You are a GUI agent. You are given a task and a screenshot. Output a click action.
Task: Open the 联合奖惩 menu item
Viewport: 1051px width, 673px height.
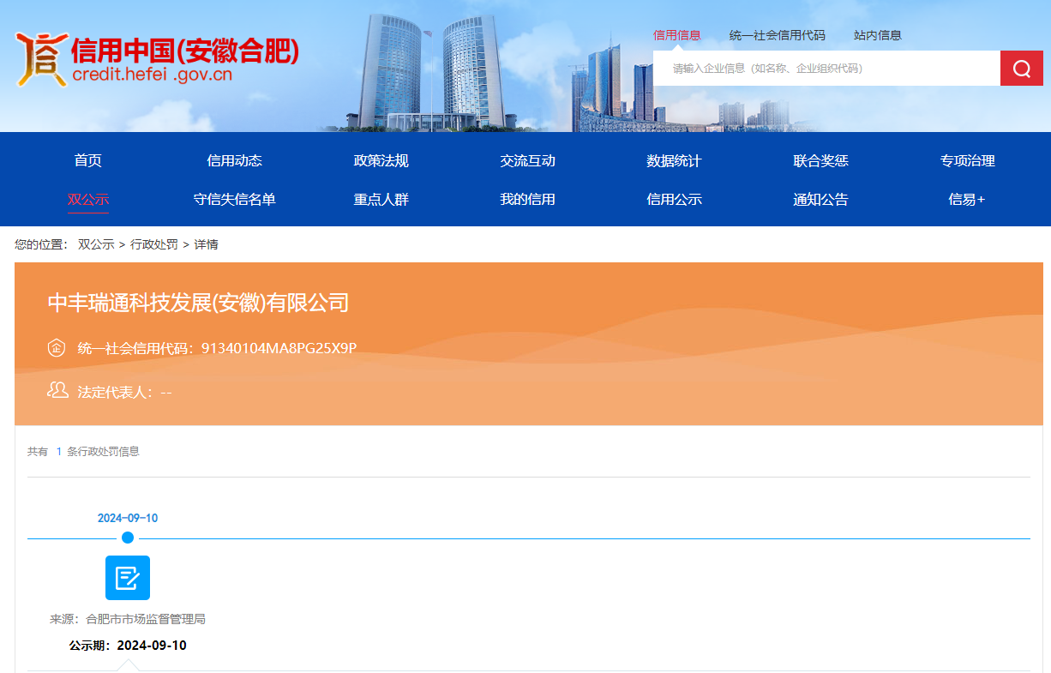[x=821, y=160]
